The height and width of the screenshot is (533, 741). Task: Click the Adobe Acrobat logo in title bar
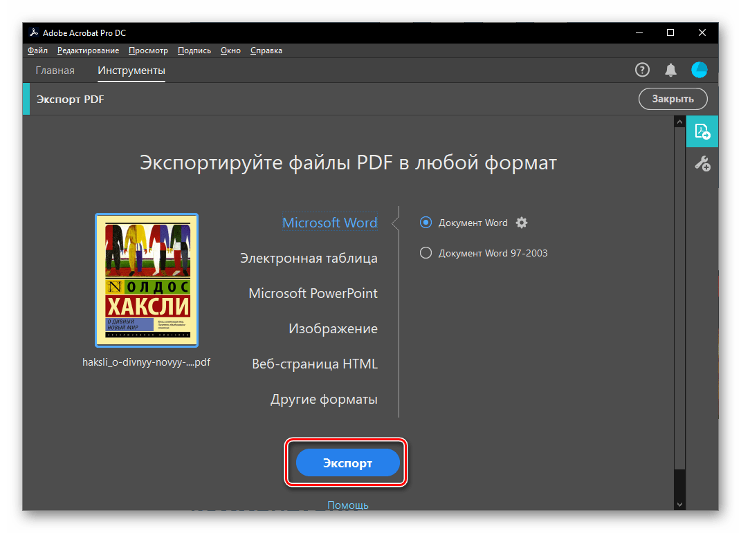33,32
